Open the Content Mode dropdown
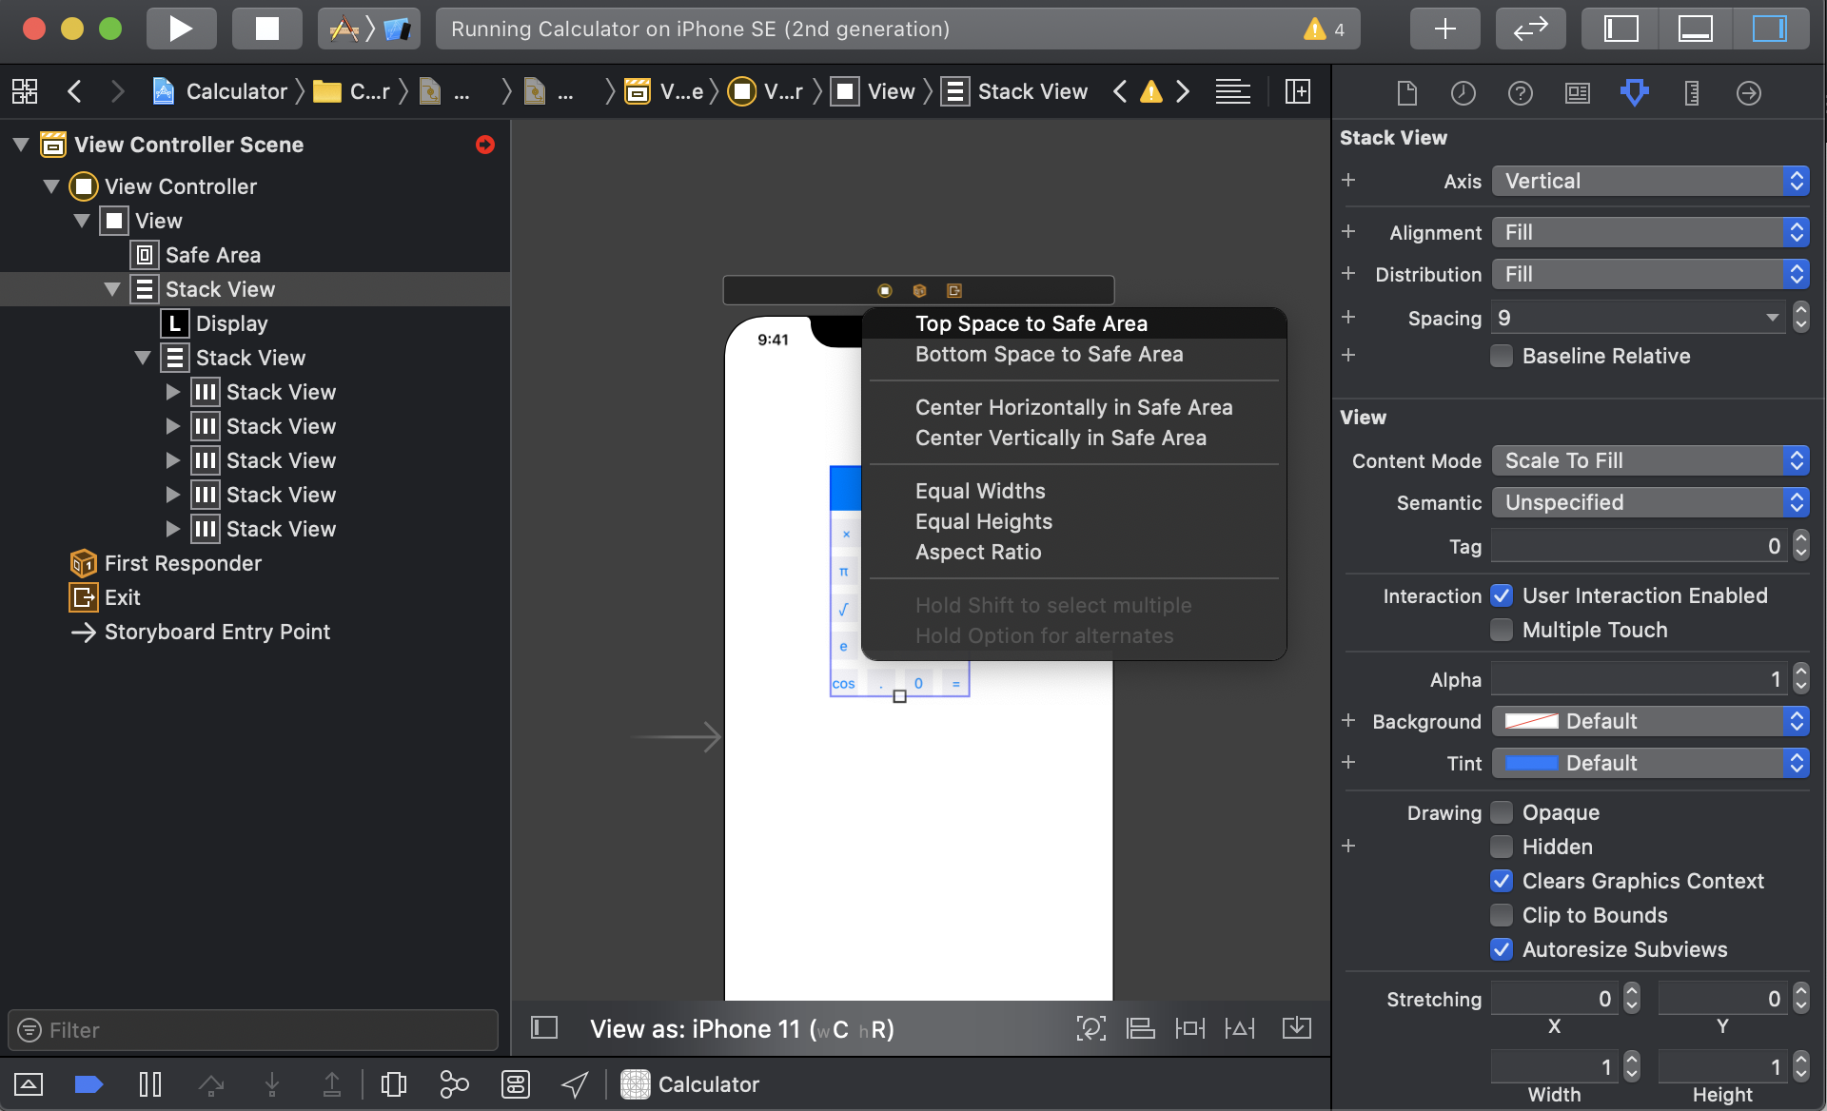Image resolution: width=1827 pixels, height=1111 pixels. [x=1649, y=460]
